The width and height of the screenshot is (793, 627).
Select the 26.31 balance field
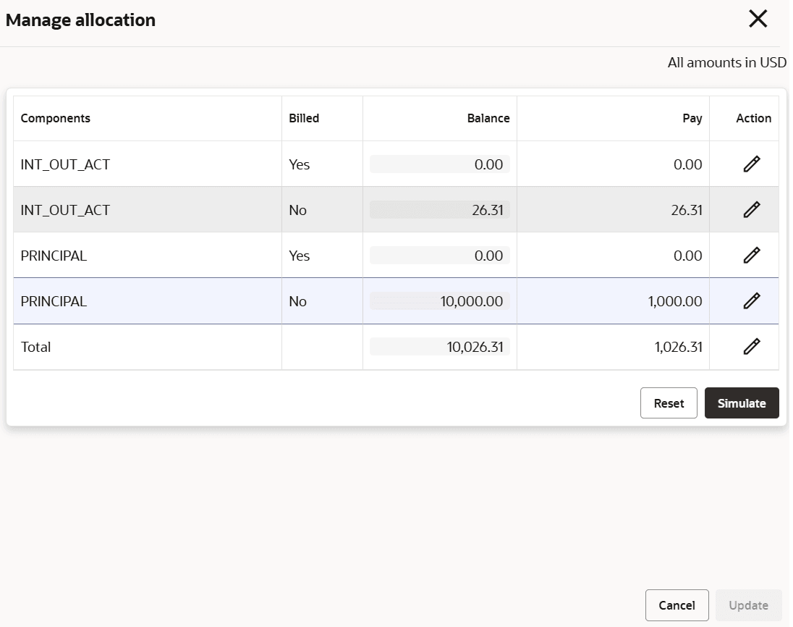click(440, 210)
